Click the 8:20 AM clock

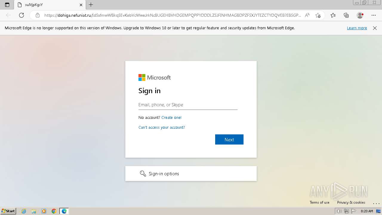[367, 211]
